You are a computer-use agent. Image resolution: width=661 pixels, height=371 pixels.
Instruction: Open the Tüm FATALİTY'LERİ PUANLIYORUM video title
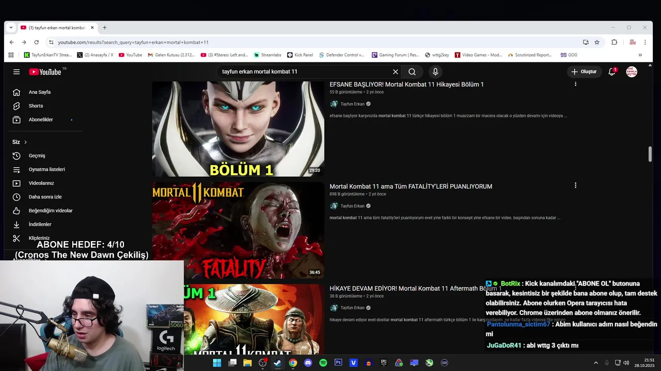[411, 187]
